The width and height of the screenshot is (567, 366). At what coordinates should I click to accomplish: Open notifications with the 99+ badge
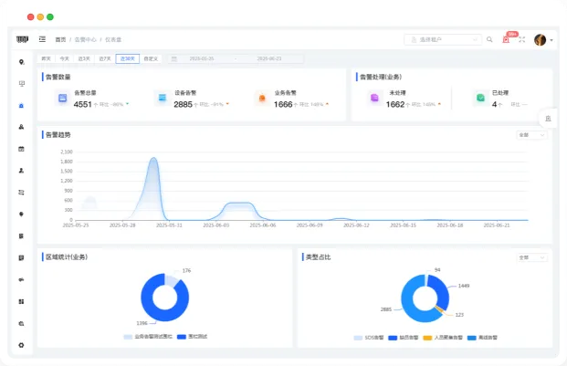507,39
